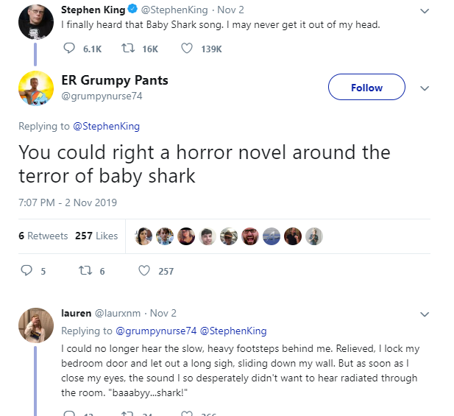Click first liker avatar in likes row
Screen dimensions: 454x416
click(x=144, y=236)
